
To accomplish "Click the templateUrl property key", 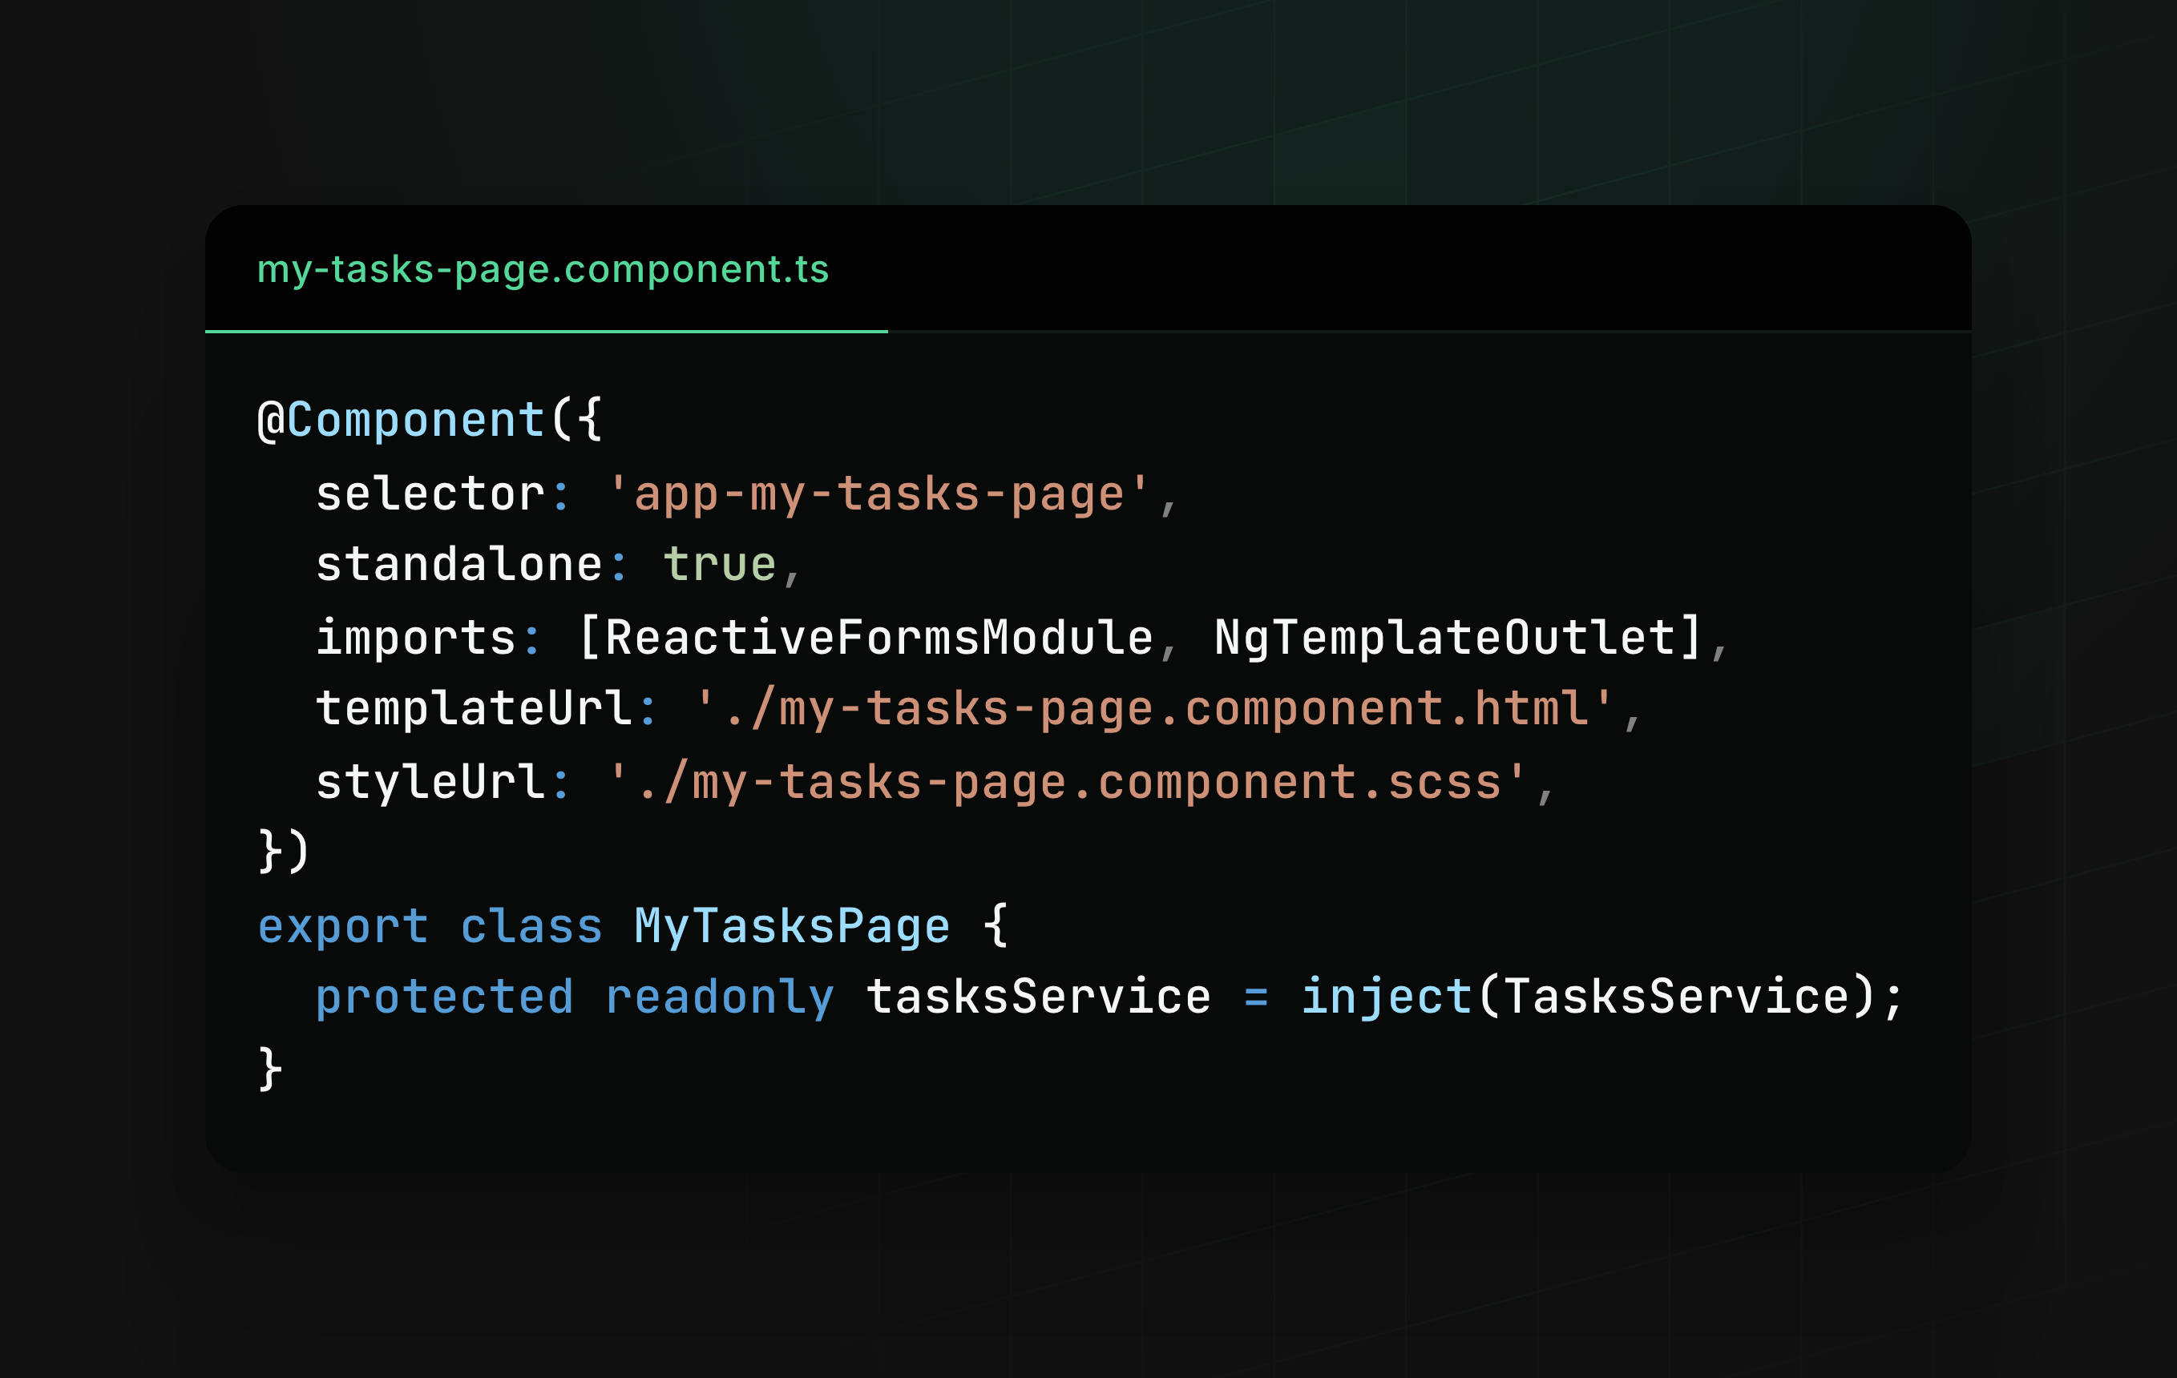I will (x=474, y=708).
